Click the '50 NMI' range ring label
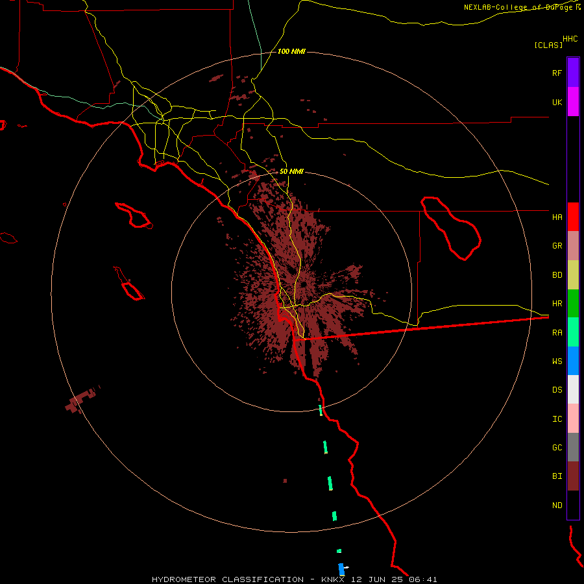This screenshot has height=584, width=584. 291,171
